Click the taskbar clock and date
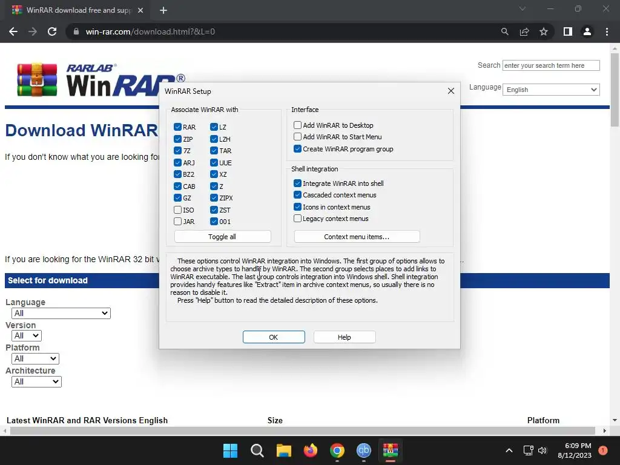 tap(575, 450)
